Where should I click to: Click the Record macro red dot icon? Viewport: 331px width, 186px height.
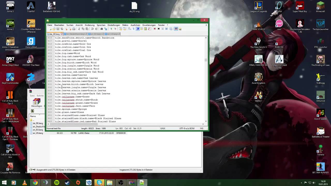[x=155, y=29]
